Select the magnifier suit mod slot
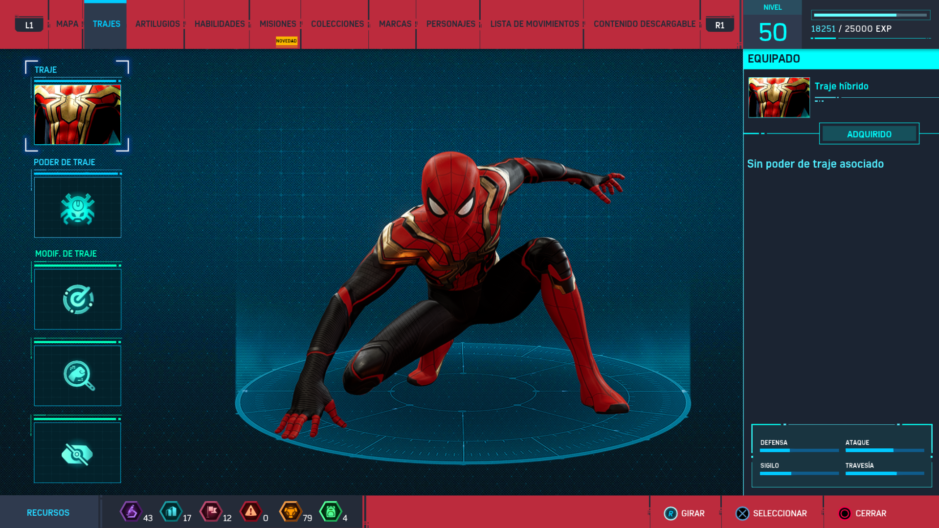939x528 pixels. point(78,375)
